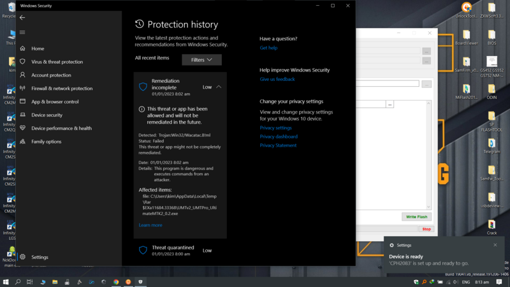Open the SamFw_Tool desktop folder
This screenshot has width=510, height=287.
point(492,173)
